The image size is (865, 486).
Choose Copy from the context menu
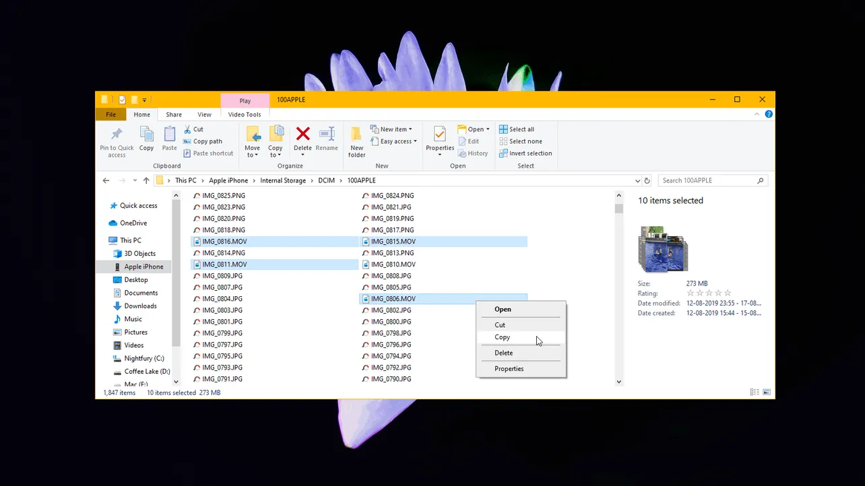coord(502,337)
